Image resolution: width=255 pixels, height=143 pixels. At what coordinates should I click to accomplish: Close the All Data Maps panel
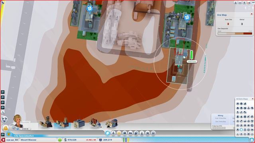point(253,99)
